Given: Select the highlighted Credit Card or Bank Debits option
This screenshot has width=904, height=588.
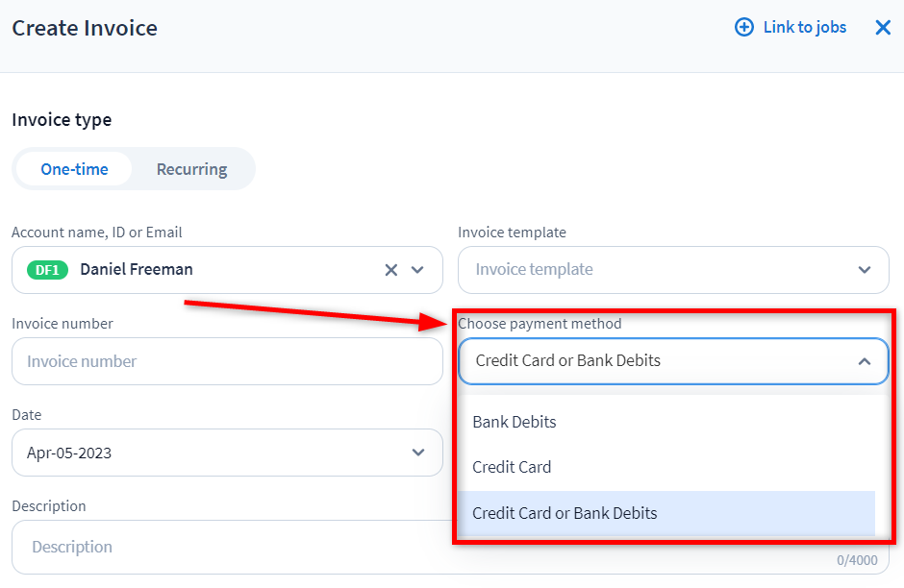Looking at the screenshot, I should pyautogui.click(x=565, y=513).
